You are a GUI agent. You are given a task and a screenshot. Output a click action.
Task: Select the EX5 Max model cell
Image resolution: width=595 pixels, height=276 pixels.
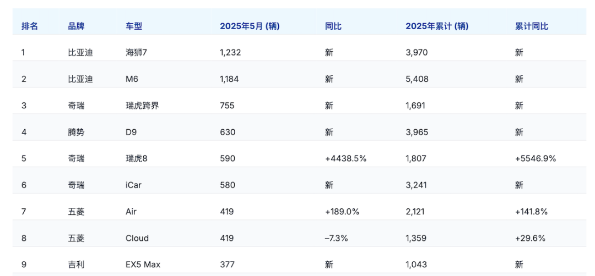pyautogui.click(x=143, y=264)
